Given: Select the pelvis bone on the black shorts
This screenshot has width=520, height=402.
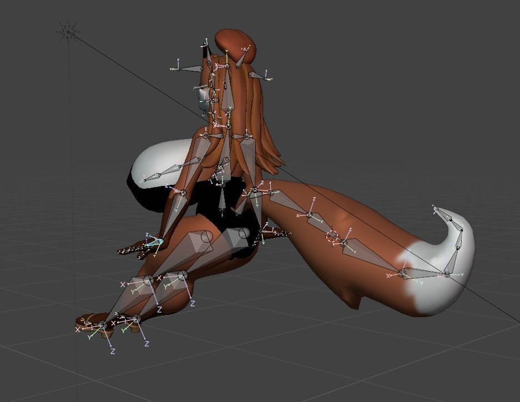Looking at the screenshot, I should point(222,201).
